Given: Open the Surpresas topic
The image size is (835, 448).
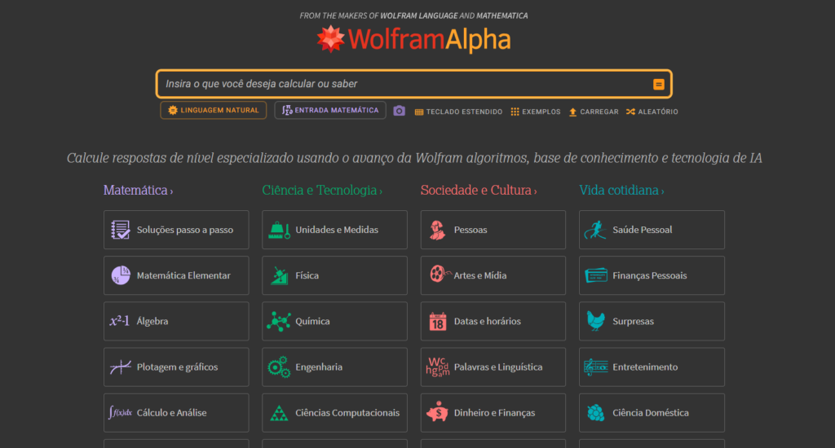Looking at the screenshot, I should pos(652,322).
